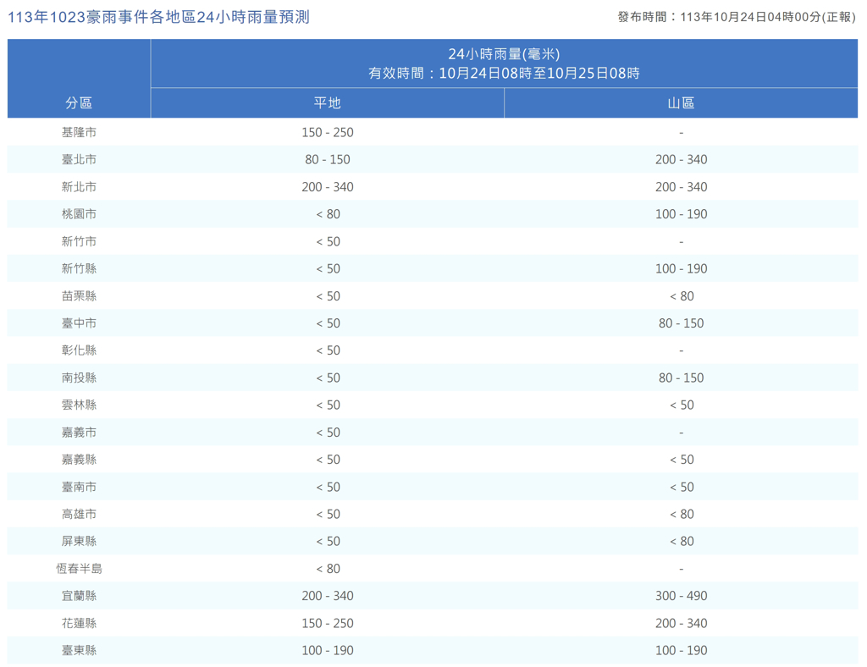Click the 花蓮縣 plains value 150 - 250
This screenshot has width=867, height=667.
point(327,623)
